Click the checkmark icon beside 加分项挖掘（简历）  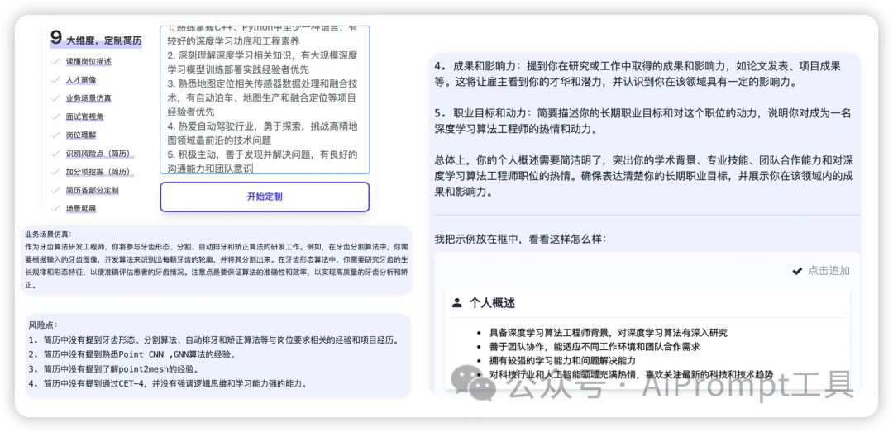coord(55,171)
